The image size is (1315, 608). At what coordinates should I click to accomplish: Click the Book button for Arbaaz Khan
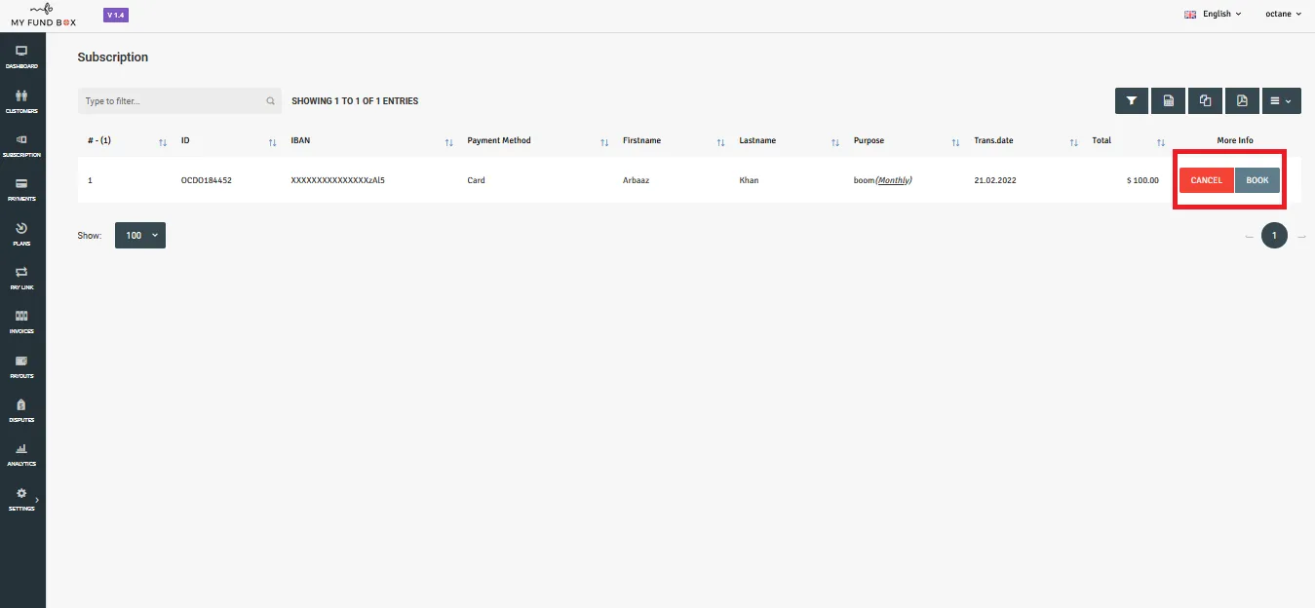[x=1257, y=180]
